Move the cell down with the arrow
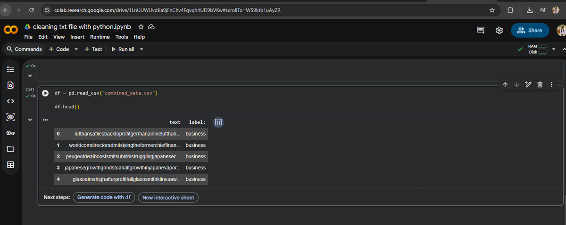The height and width of the screenshot is (225, 566). point(516,85)
